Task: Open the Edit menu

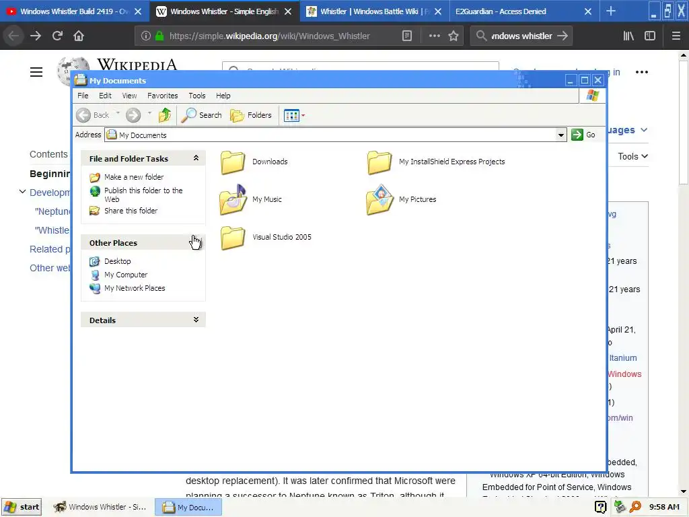Action: coord(105,96)
